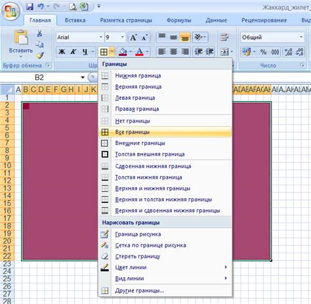Apply accounting number format
The image size is (311, 304).
pos(247,52)
